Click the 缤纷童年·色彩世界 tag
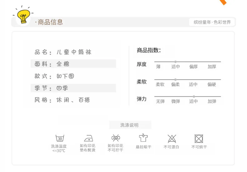247x172 pixels. tap(212, 22)
